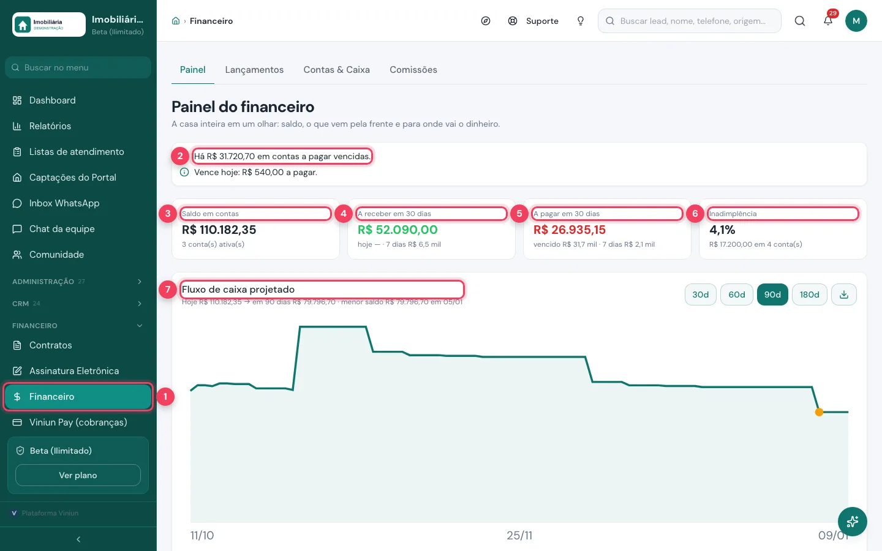
Task: Open Captações do Portal
Action: click(78, 178)
